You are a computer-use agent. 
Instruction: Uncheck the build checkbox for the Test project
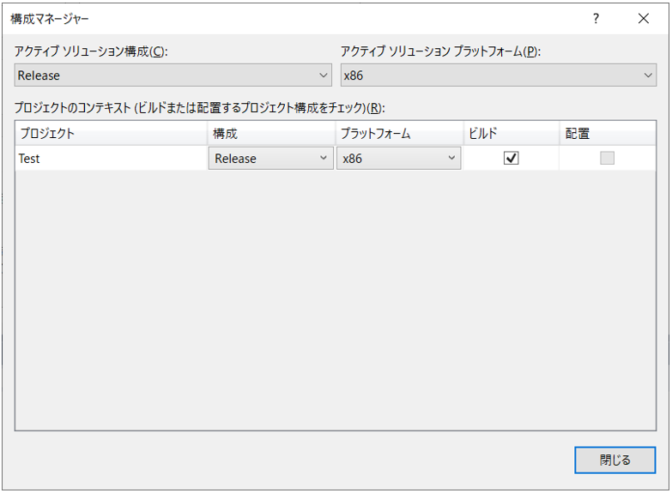[511, 158]
